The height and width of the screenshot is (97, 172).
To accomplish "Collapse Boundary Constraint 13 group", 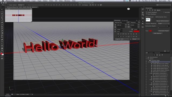I will [x=150, y=91].
